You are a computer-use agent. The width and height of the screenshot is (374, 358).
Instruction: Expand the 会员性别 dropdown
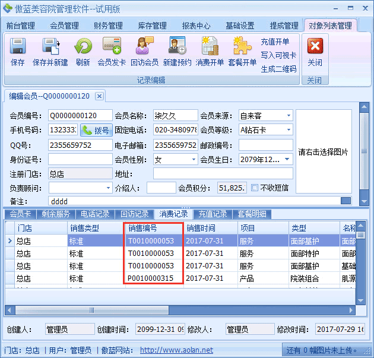(x=194, y=159)
